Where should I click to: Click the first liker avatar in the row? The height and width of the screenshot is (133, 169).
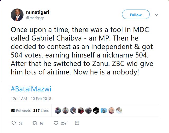[58, 110]
